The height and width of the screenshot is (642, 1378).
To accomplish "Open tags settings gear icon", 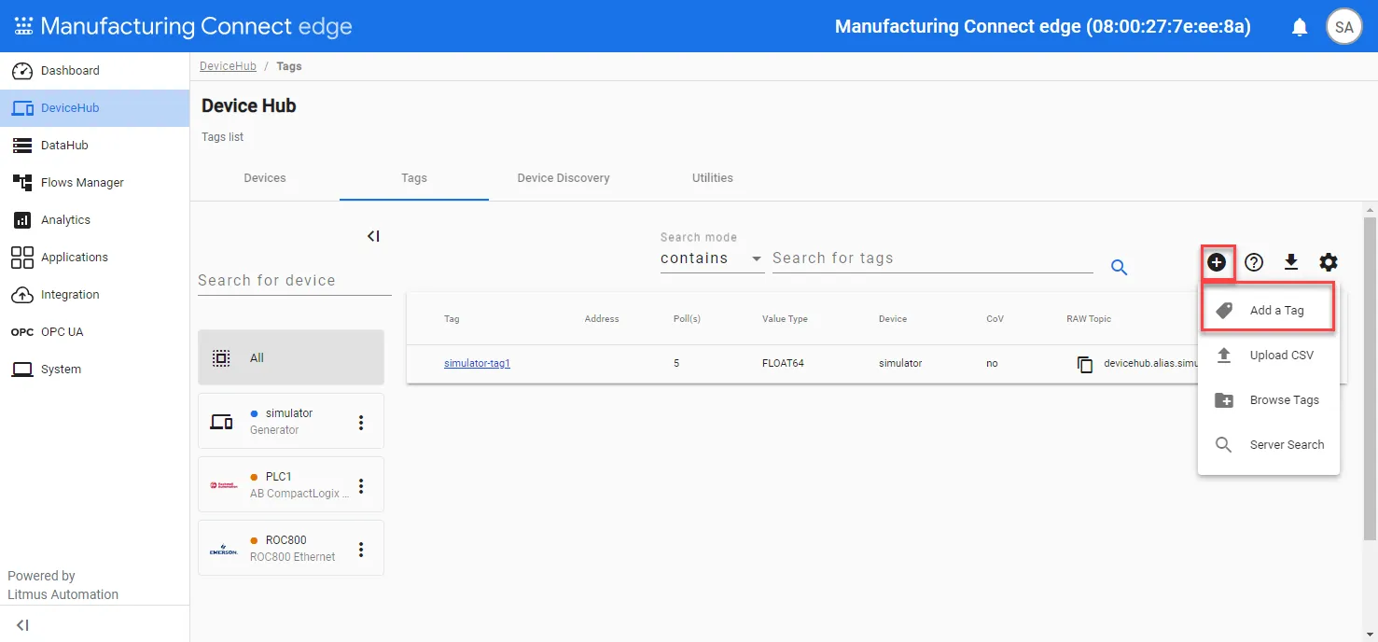I will coord(1329,262).
